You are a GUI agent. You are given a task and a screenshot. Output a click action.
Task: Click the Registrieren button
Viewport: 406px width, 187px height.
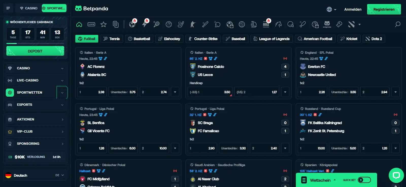[x=384, y=9]
